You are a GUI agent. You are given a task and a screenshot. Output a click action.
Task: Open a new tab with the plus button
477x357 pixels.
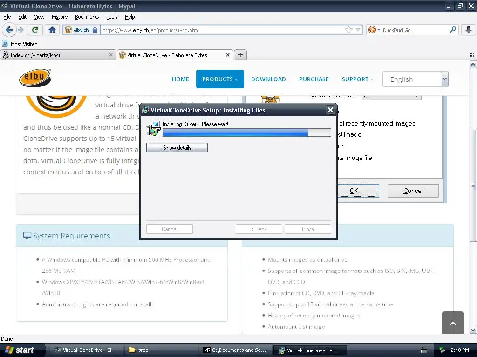point(240,55)
